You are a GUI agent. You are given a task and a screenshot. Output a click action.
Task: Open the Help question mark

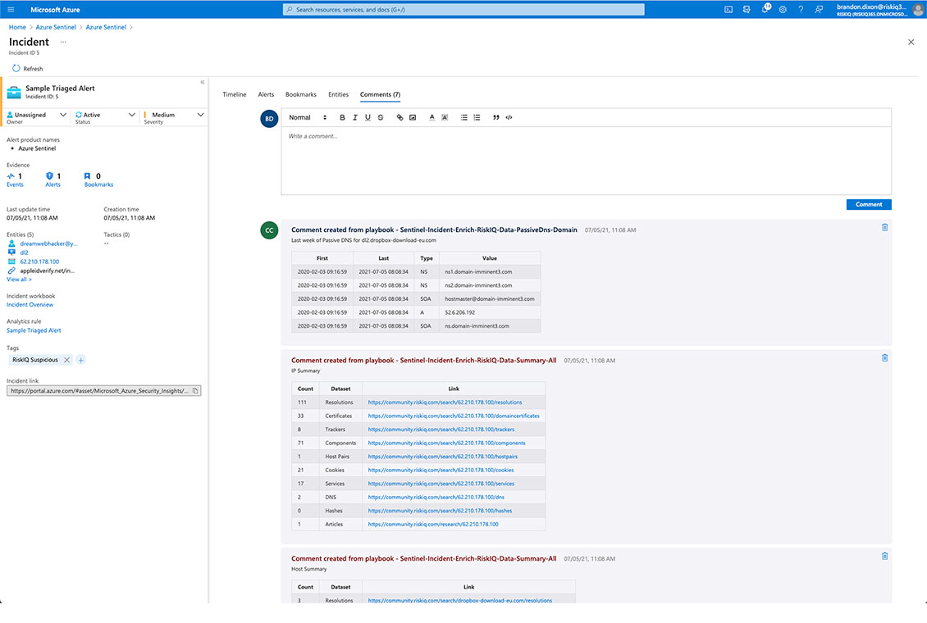(x=801, y=10)
